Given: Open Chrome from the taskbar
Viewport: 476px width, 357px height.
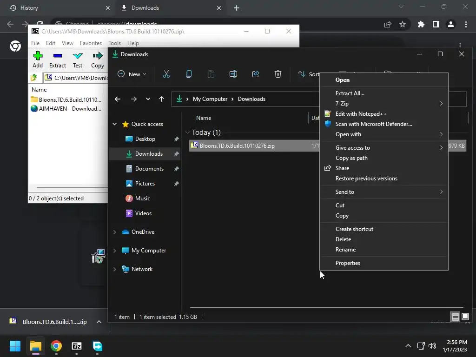Looking at the screenshot, I should coord(56,346).
